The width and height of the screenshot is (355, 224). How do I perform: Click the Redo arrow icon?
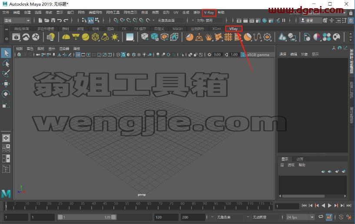[x=66, y=20]
